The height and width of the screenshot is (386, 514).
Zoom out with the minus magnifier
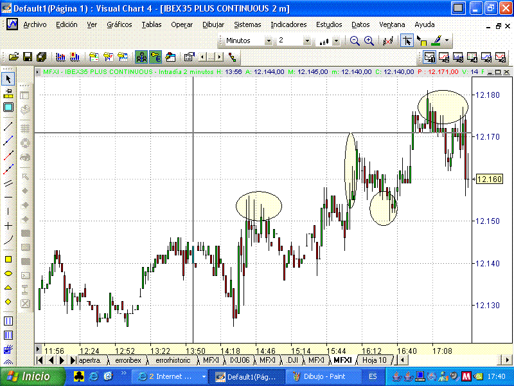click(x=355, y=41)
